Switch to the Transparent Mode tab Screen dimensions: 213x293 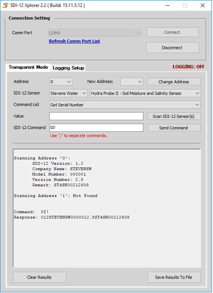point(28,67)
